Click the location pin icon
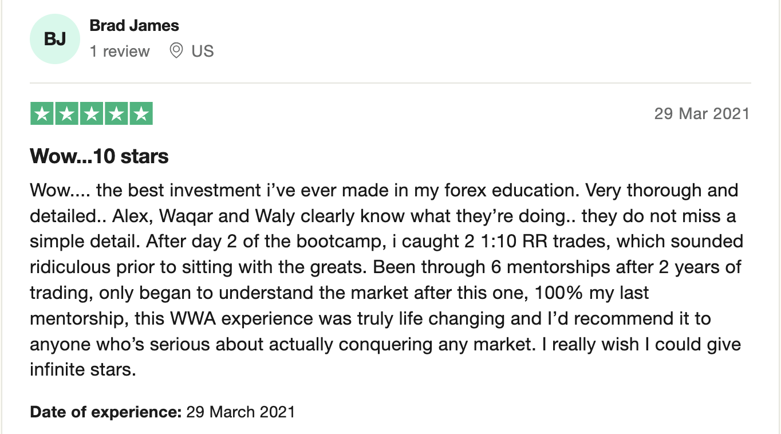781x434 pixels. (x=176, y=51)
